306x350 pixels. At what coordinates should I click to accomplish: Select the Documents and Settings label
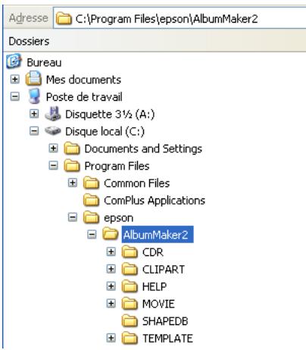[x=143, y=148]
